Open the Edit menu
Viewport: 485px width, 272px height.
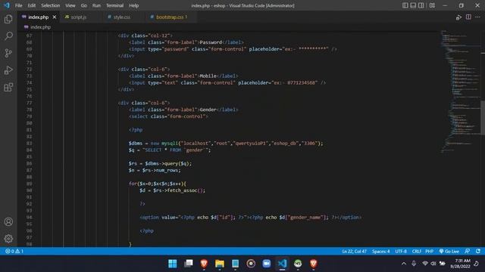pyautogui.click(x=32, y=5)
